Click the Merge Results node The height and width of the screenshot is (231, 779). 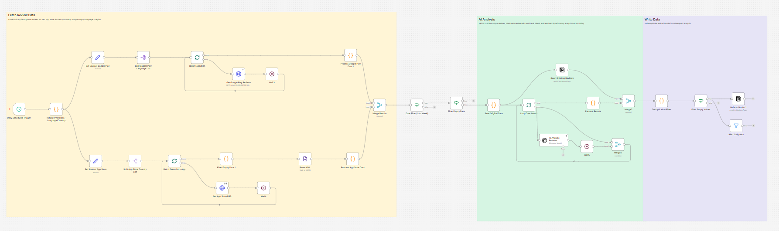coord(379,105)
